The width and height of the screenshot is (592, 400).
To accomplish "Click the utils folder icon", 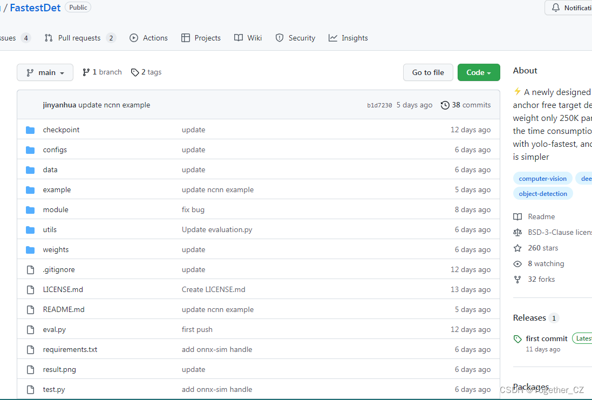I will (30, 230).
